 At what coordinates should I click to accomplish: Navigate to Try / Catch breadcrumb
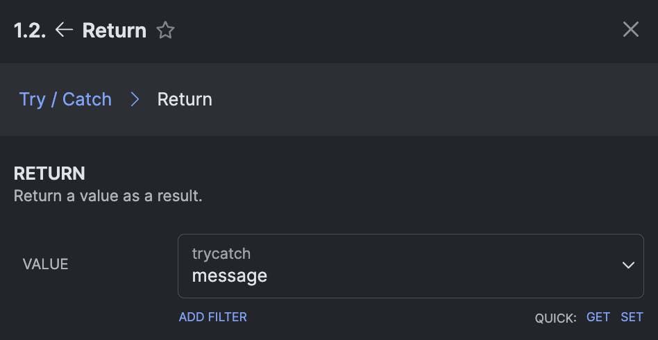(65, 99)
